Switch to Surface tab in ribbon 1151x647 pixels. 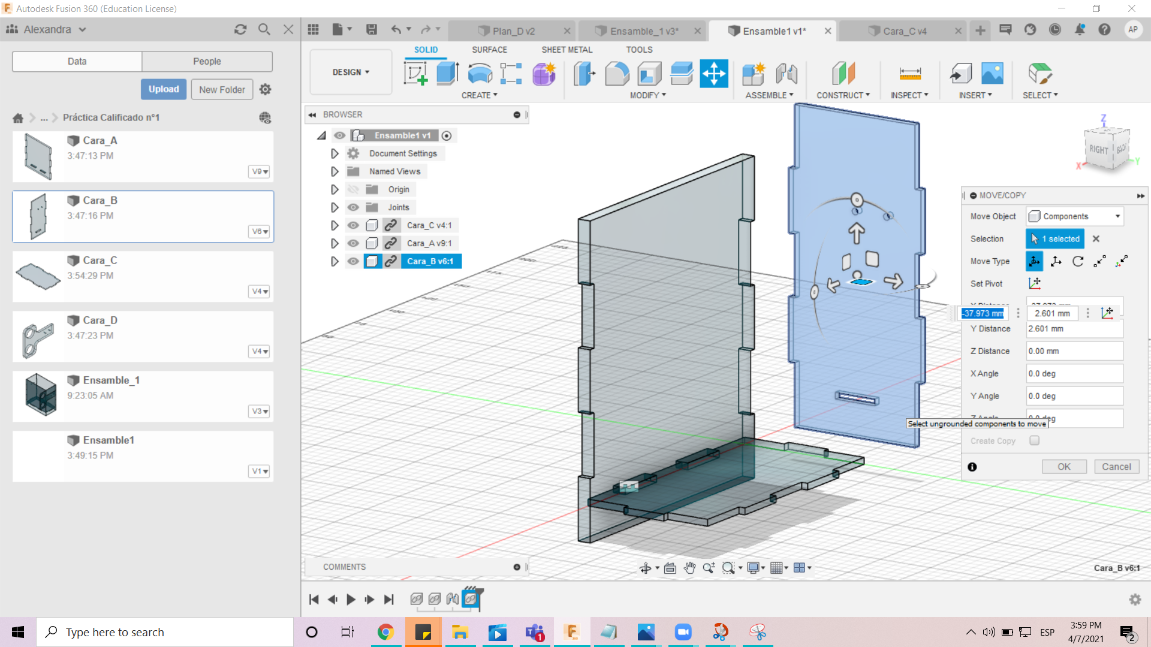tap(489, 49)
